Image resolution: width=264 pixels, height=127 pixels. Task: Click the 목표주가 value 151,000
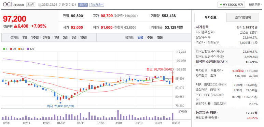[252, 71]
